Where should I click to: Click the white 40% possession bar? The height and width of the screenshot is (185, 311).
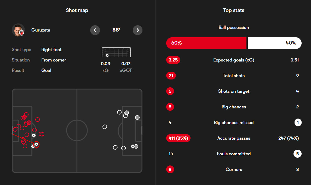click(274, 43)
